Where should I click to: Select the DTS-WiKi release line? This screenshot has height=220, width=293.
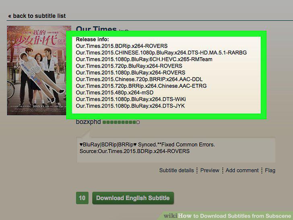click(x=131, y=99)
